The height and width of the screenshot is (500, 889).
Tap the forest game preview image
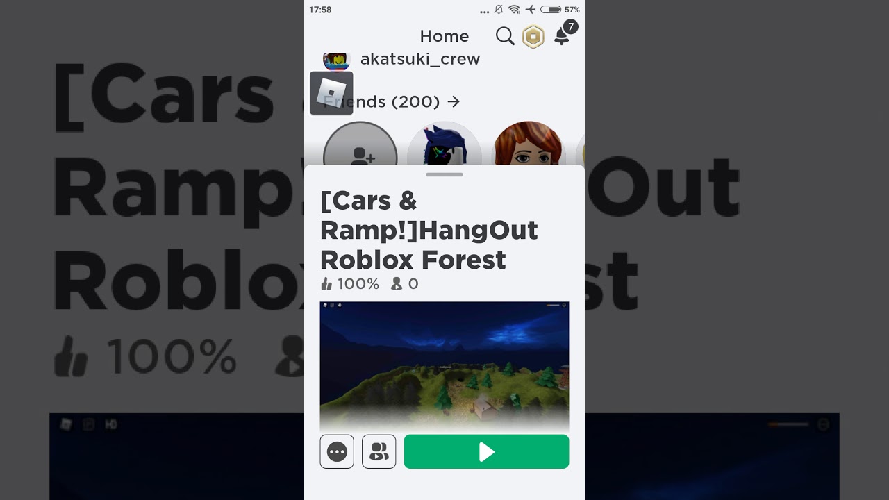[x=444, y=365]
